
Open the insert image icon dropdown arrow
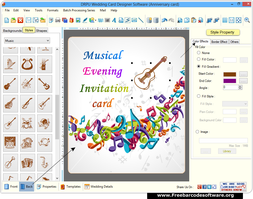click(x=96, y=20)
